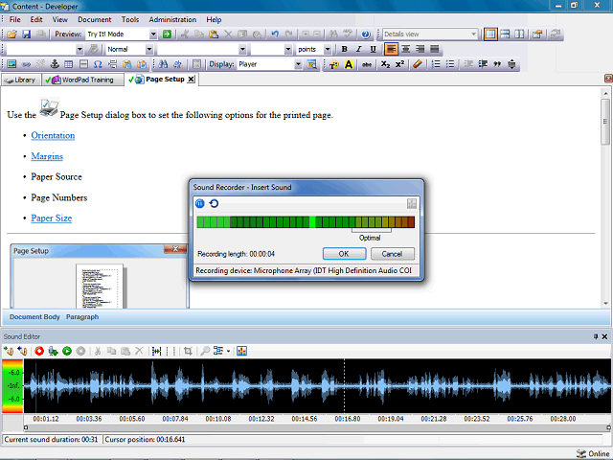Viewport: 613px width, 460px height.
Task: Switch to the single-pane layout view
Action: pyautogui.click(x=490, y=34)
